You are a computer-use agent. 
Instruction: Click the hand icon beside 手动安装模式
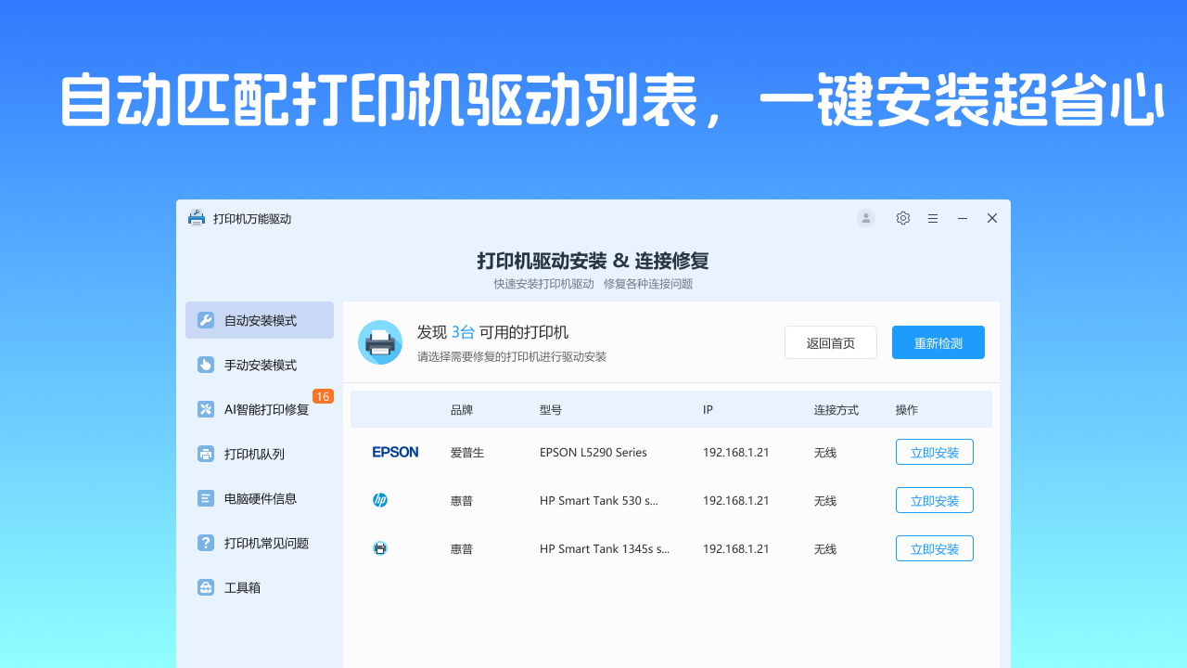coord(205,365)
